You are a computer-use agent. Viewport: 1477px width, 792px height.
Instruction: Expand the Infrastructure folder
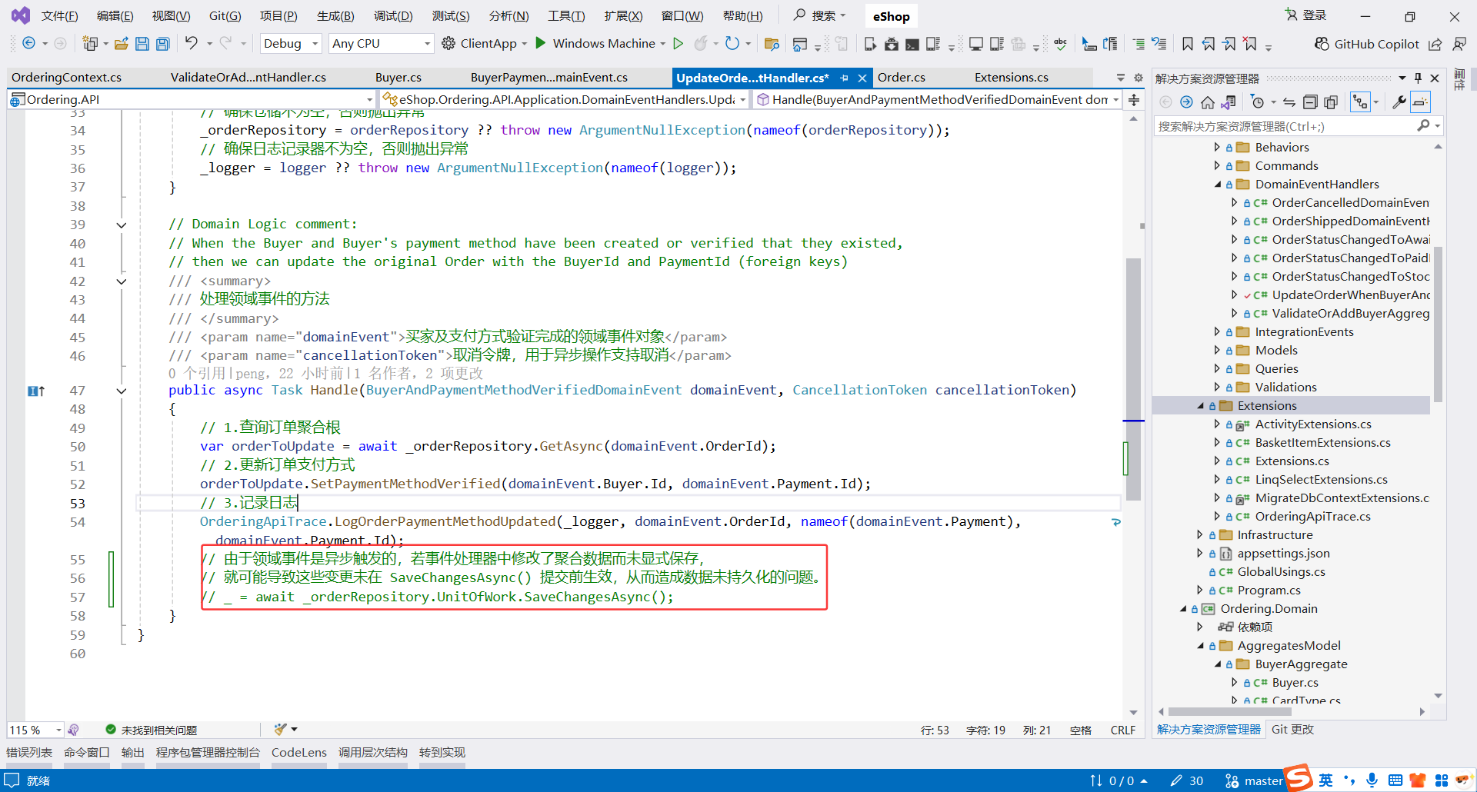click(1199, 534)
